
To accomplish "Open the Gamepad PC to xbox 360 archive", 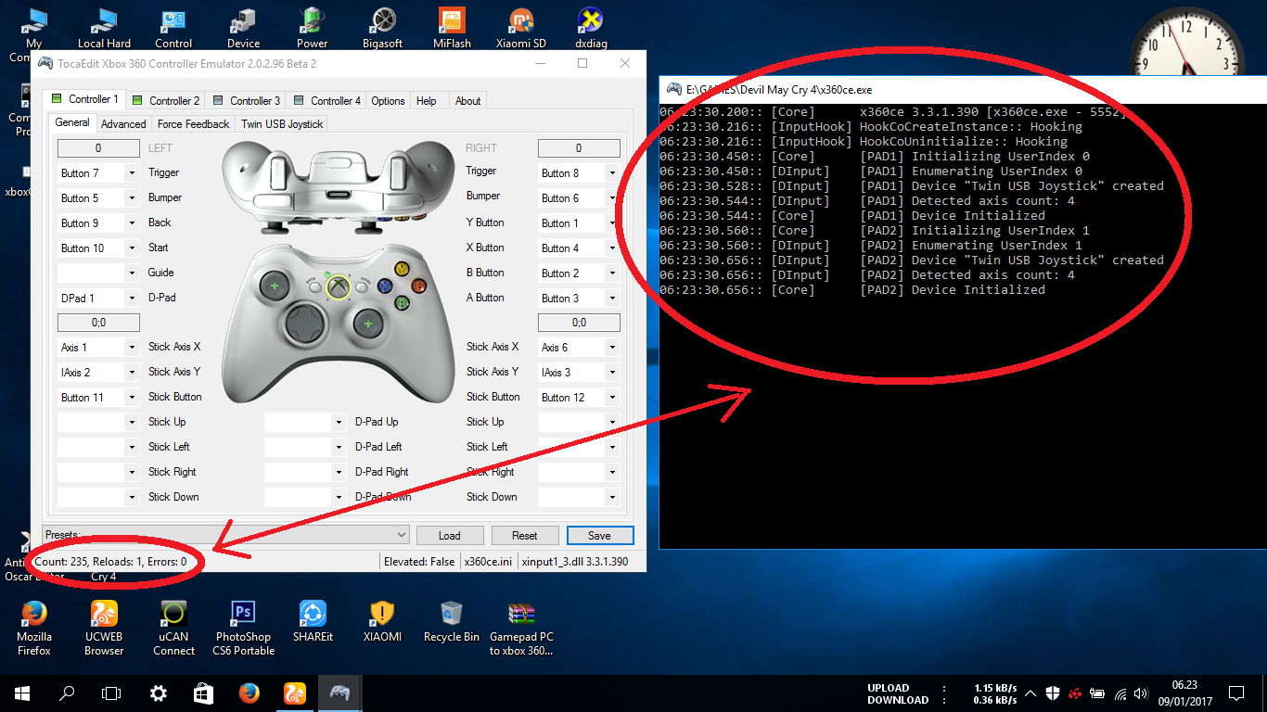I will [521, 628].
